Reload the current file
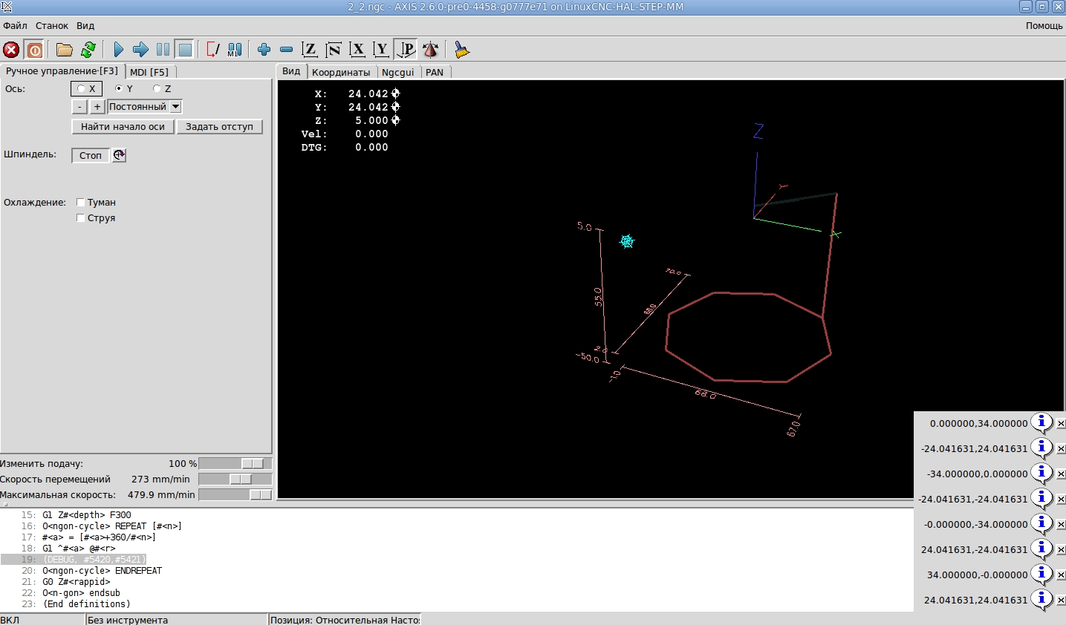The height and width of the screenshot is (625, 1066). pyautogui.click(x=88, y=50)
